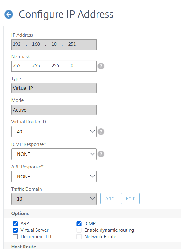Click the ICMP Response dropdown arrow

tap(92, 154)
